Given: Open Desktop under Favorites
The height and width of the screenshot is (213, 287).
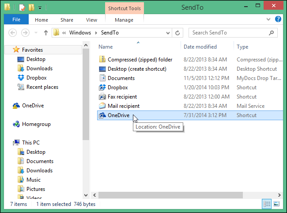Looking at the screenshot, I should coord(36,59).
